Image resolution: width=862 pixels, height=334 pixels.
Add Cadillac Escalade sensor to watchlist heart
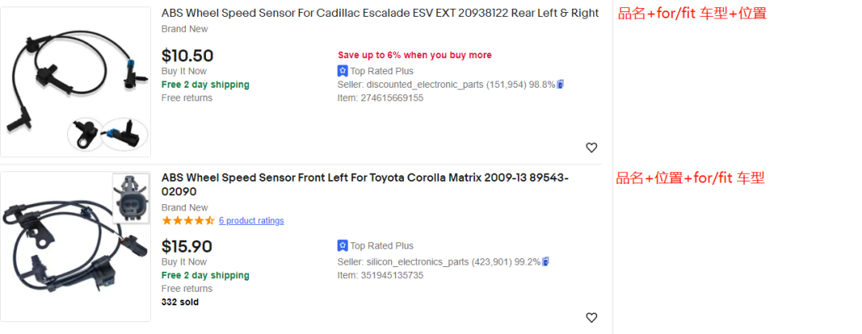click(x=591, y=147)
